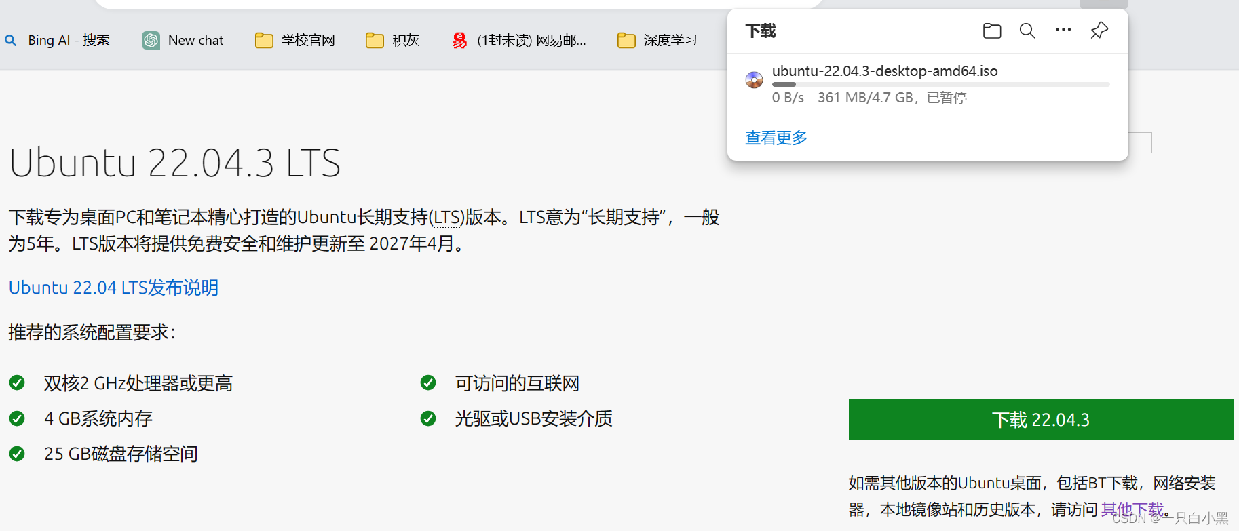Click the 推荐的系统配置要求 label
The image size is (1239, 531).
click(92, 333)
